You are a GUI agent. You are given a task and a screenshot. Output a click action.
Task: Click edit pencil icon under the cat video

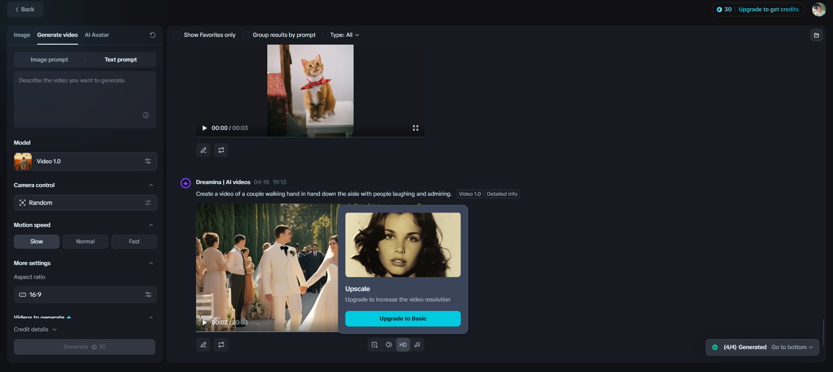[203, 150]
